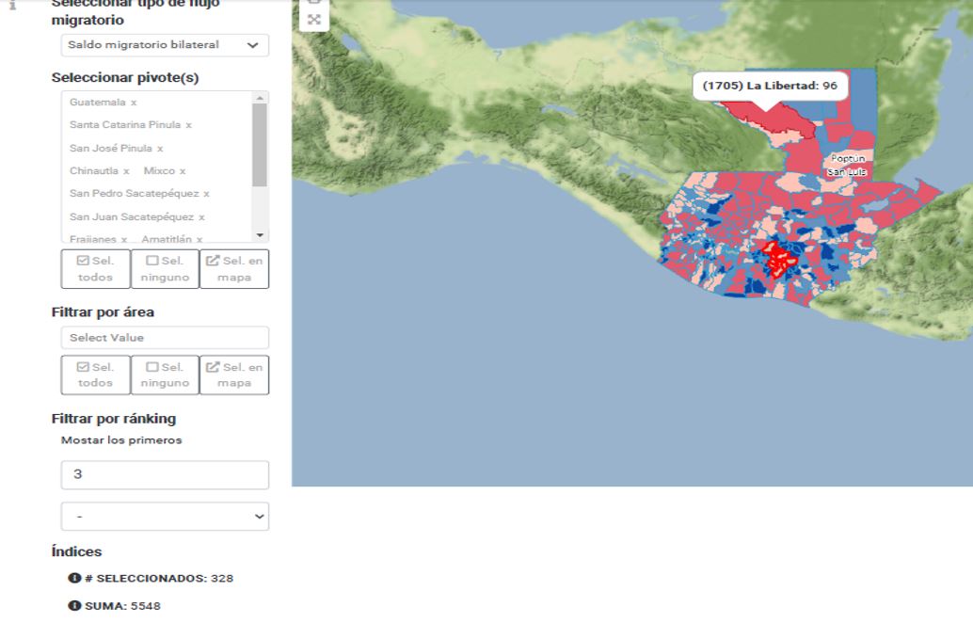Screen dimensions: 973x622
Task: Remove San José Pinula pivot tag
Action: point(160,149)
